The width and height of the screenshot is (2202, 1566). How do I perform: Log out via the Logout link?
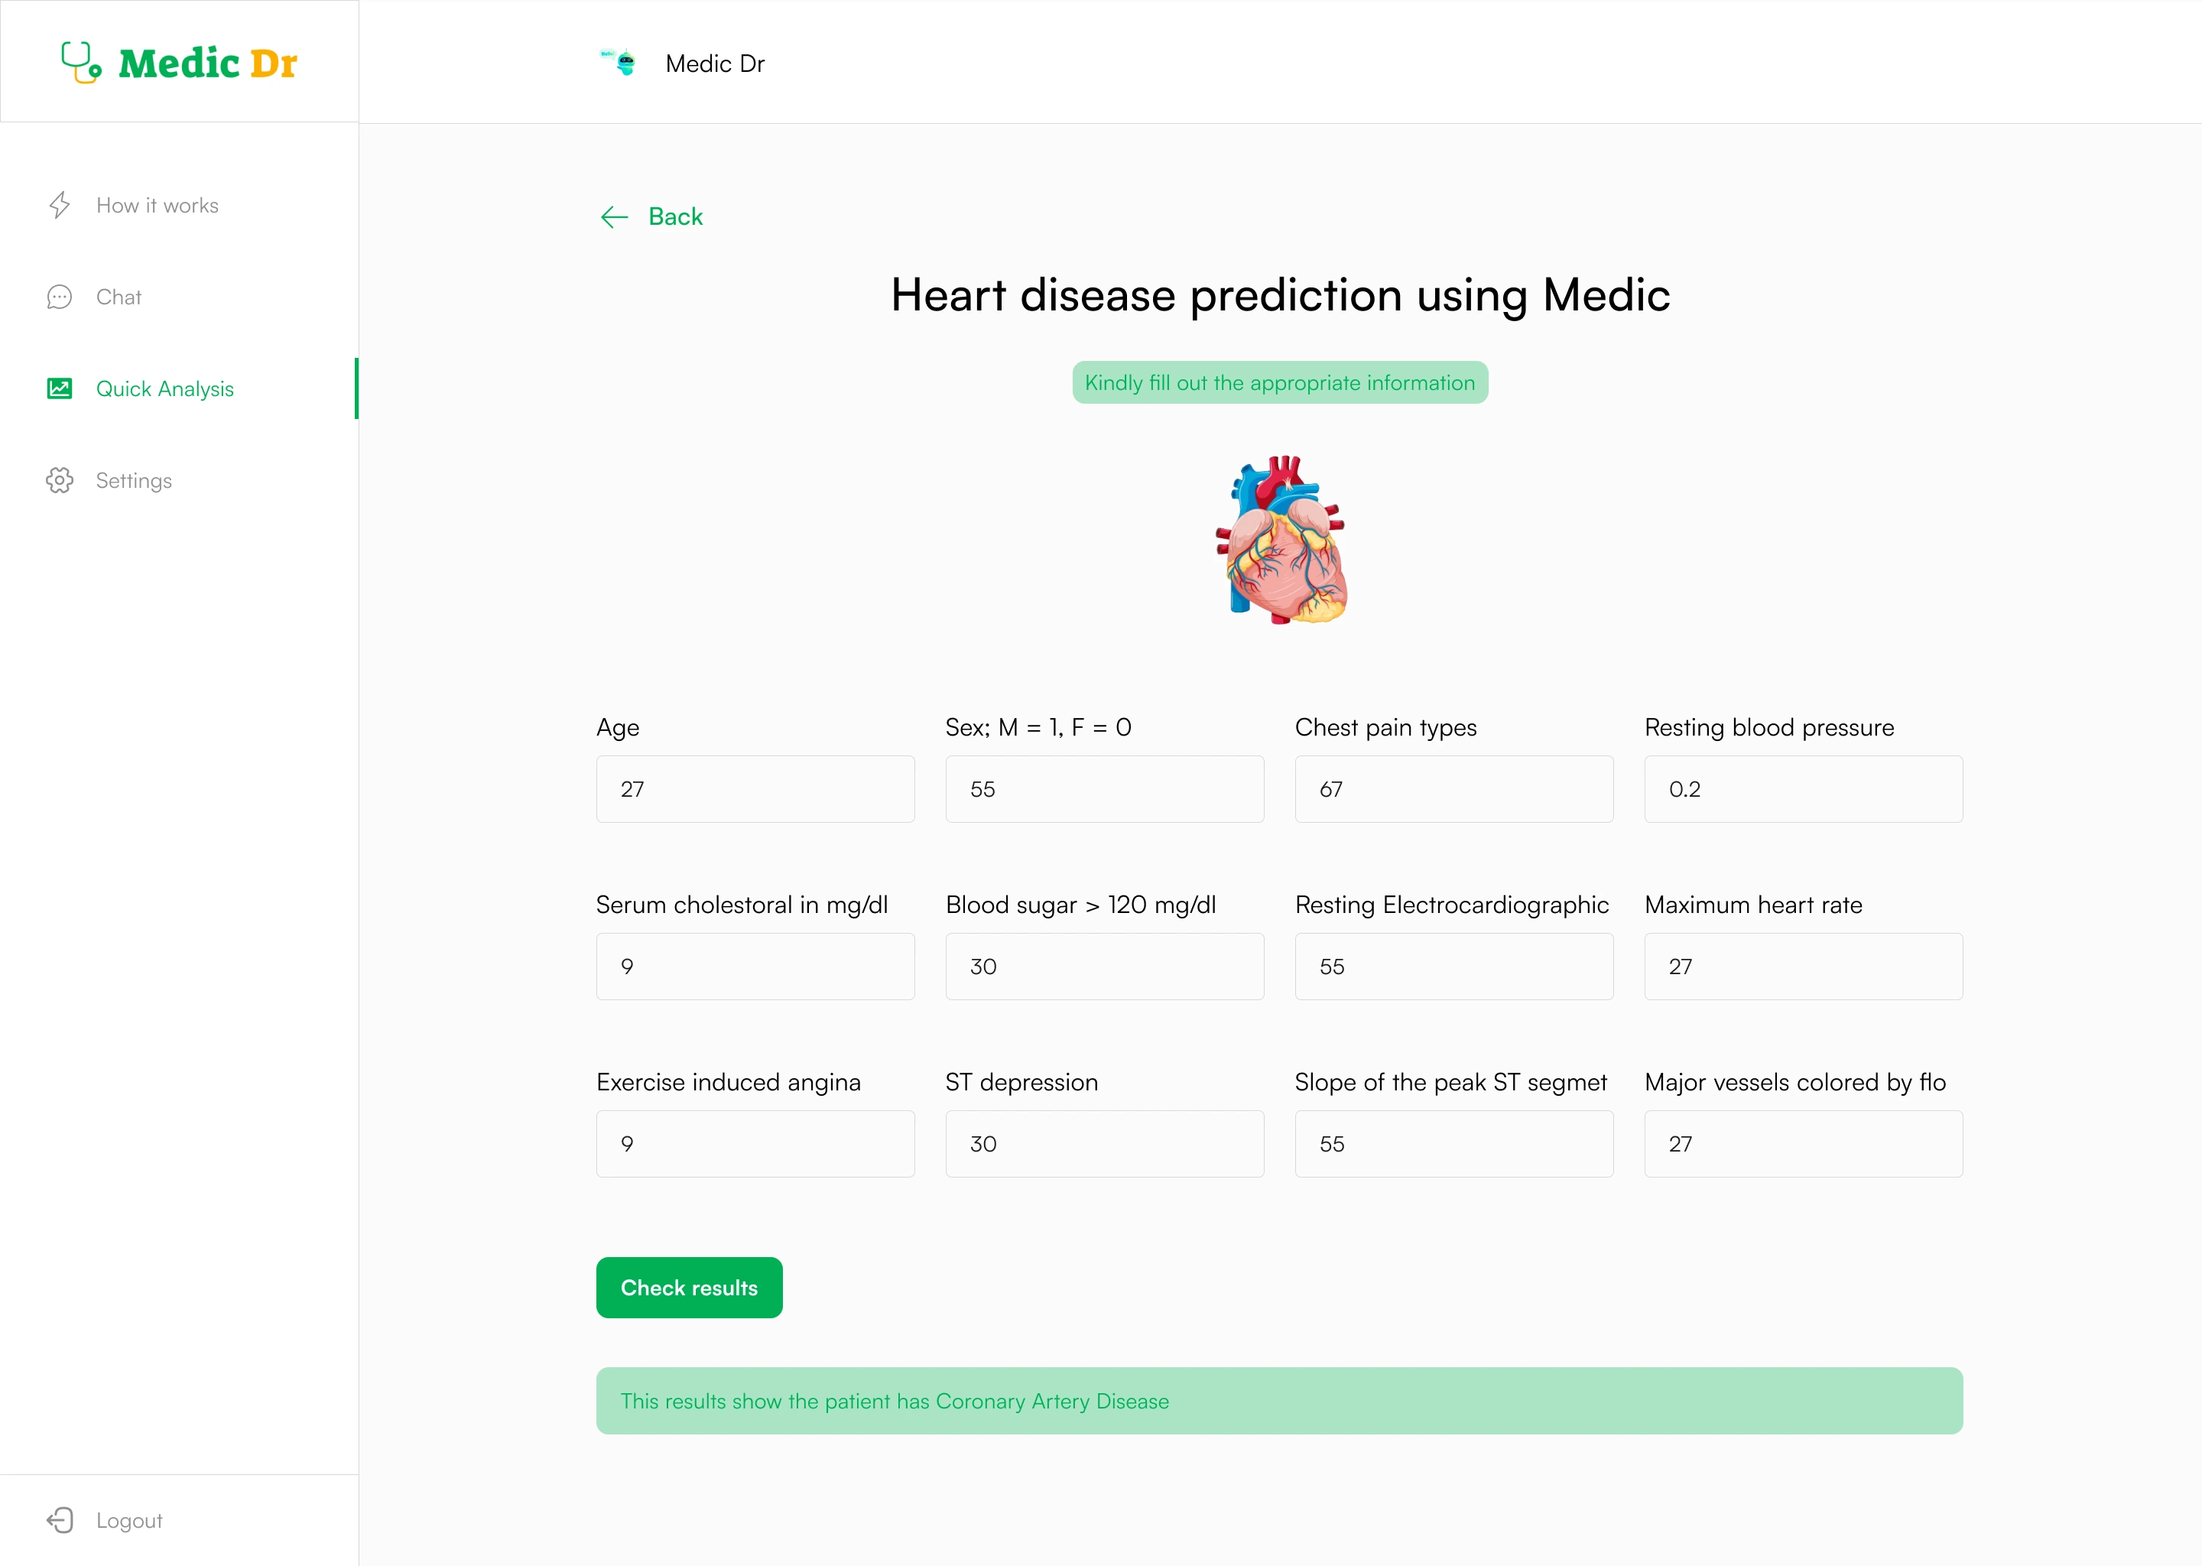tap(129, 1521)
